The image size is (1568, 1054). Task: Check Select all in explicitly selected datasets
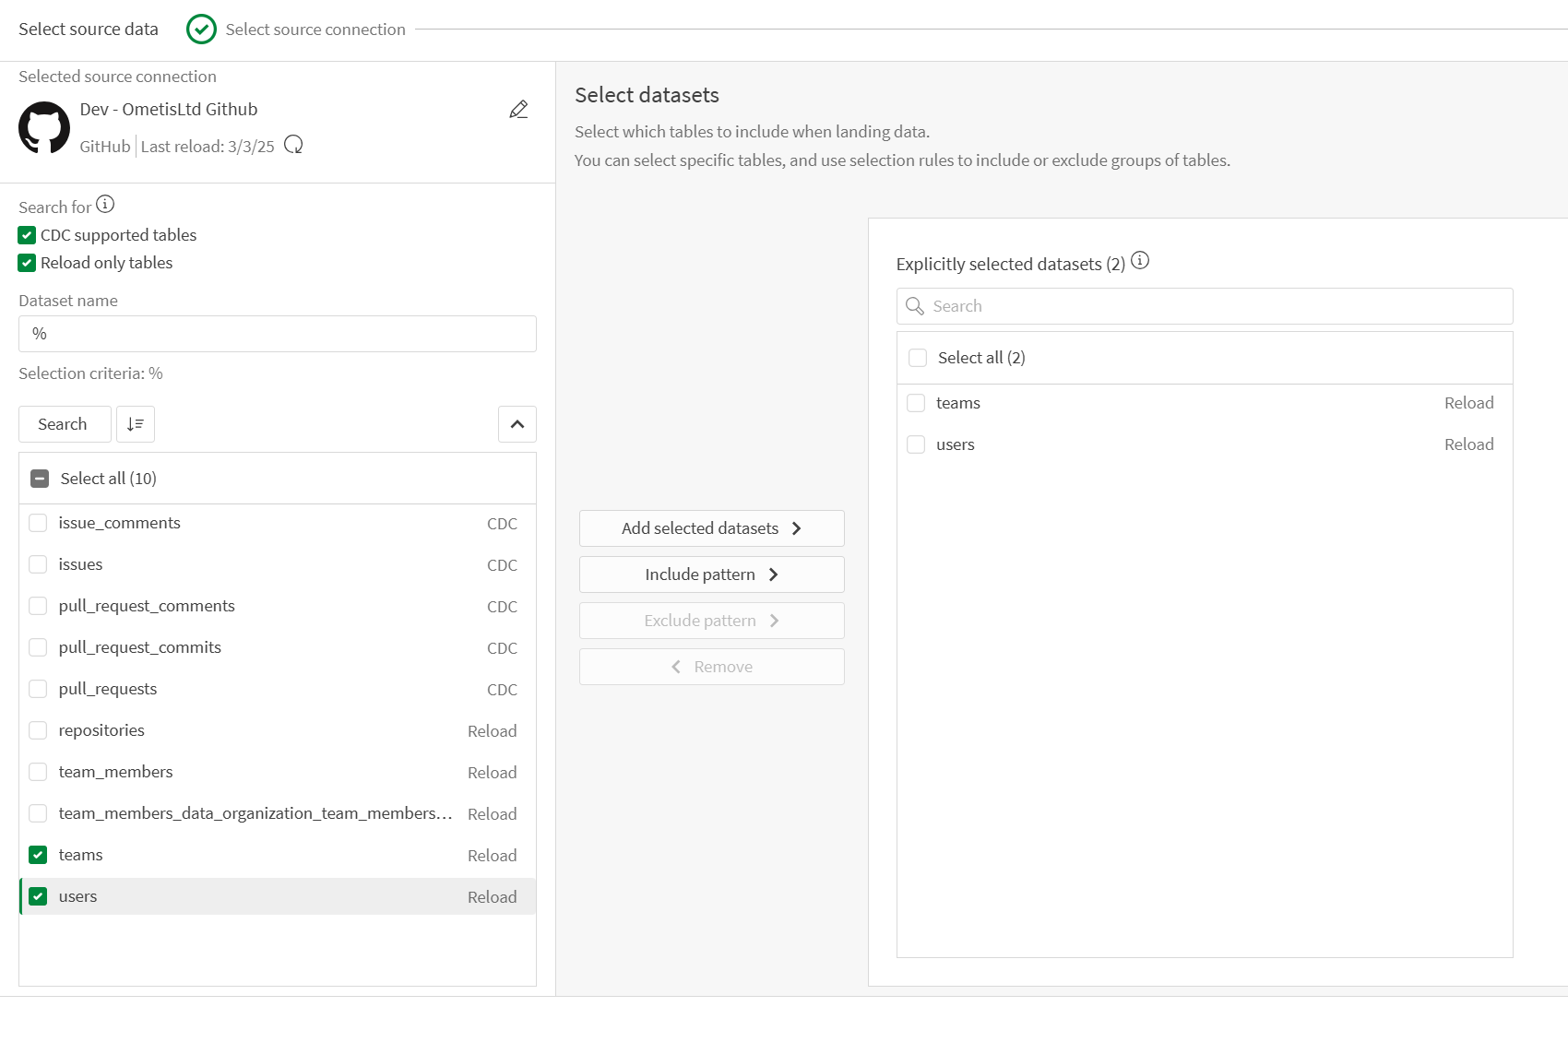tap(918, 357)
